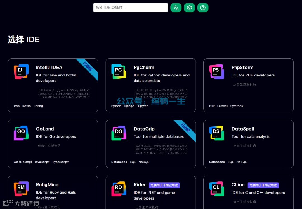Image resolution: width=302 pixels, height=209 pixels.
Task: Click 'Tool for multiple databases' description
Action: pos(159,136)
